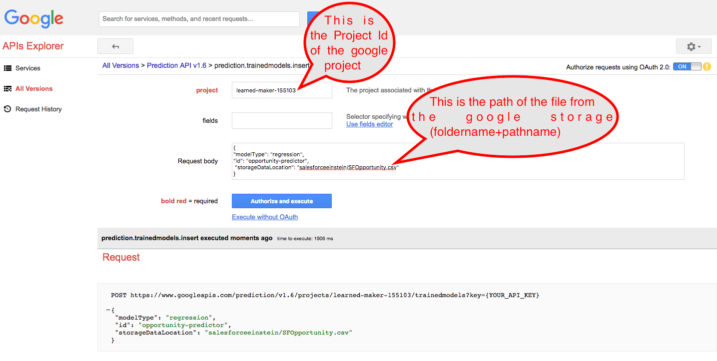
Task: Select All Versions in the sidebar
Action: click(x=34, y=88)
